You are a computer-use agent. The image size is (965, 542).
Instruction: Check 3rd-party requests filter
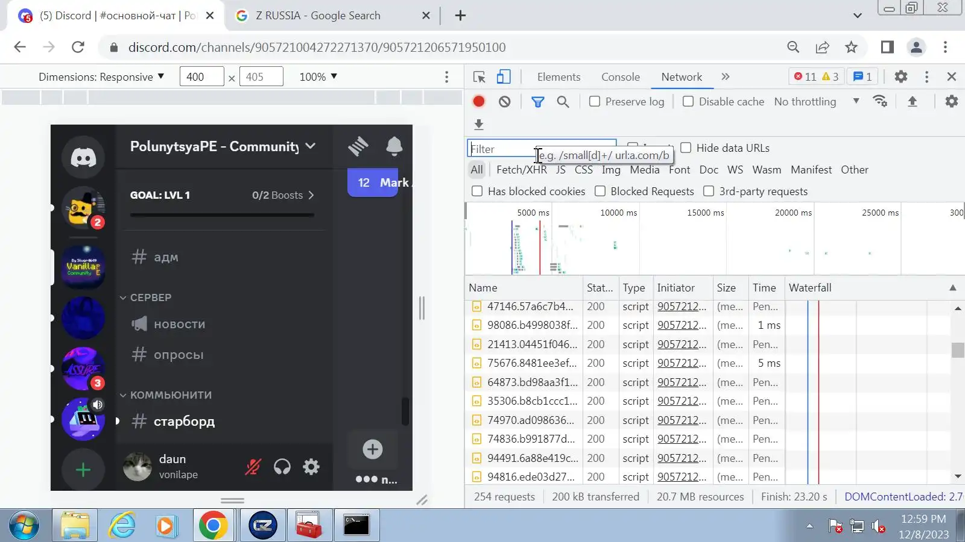click(x=709, y=192)
